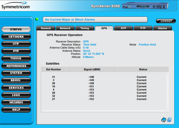This screenshot has width=179, height=128.
Task: Click the satellites list scroll-up arrow
Action: click(168, 73)
